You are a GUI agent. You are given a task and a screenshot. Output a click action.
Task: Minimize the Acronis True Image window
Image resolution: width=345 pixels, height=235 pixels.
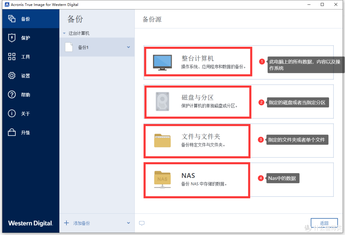click(309, 4)
